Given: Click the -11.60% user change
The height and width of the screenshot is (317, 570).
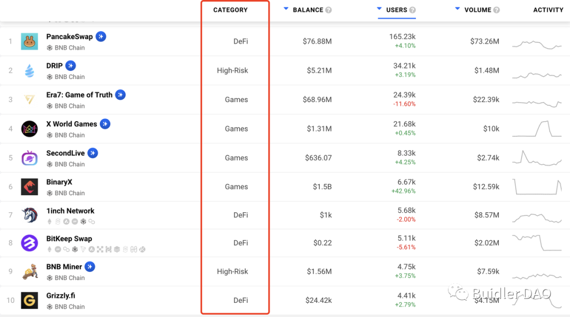Looking at the screenshot, I should point(404,104).
